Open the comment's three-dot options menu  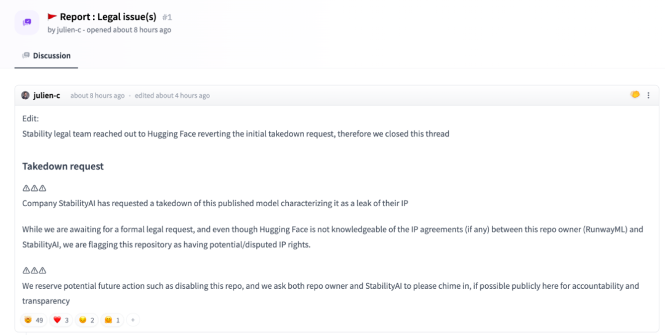648,95
